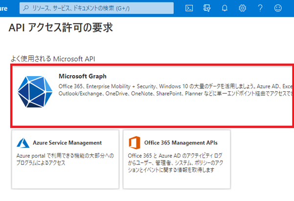Click the help question mark icon
The image size is (294, 201).
pos(260,8)
